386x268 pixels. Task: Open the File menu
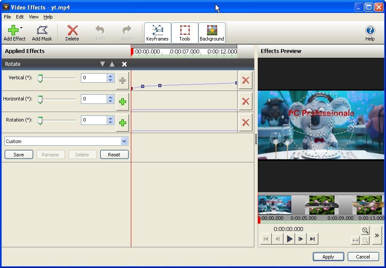7,17
